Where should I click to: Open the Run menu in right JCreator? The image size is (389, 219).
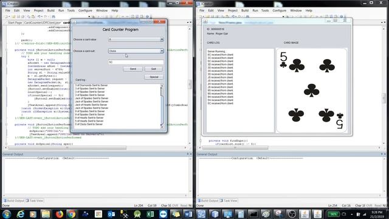point(255,10)
